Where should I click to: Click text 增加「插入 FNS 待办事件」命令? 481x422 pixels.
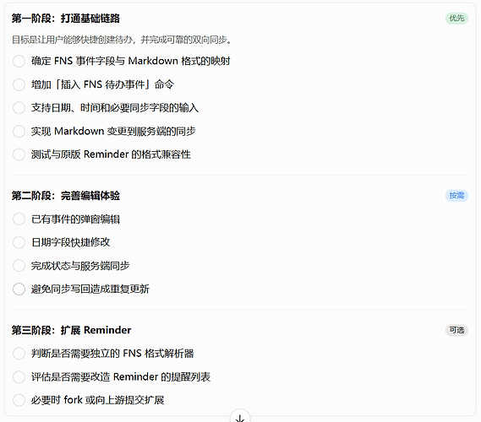point(102,84)
